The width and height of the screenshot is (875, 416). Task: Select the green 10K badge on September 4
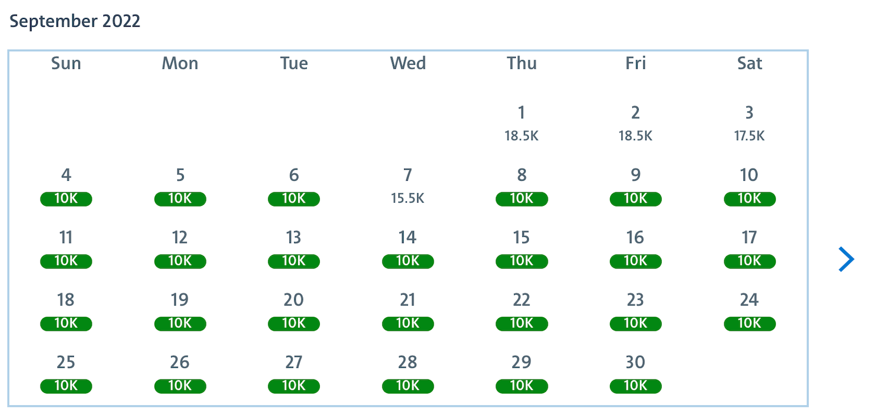tap(66, 199)
